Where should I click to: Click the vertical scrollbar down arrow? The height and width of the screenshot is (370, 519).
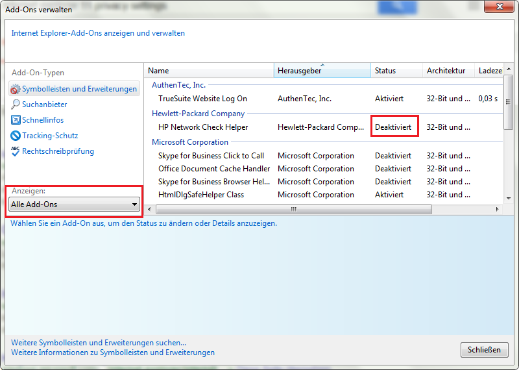click(508, 198)
